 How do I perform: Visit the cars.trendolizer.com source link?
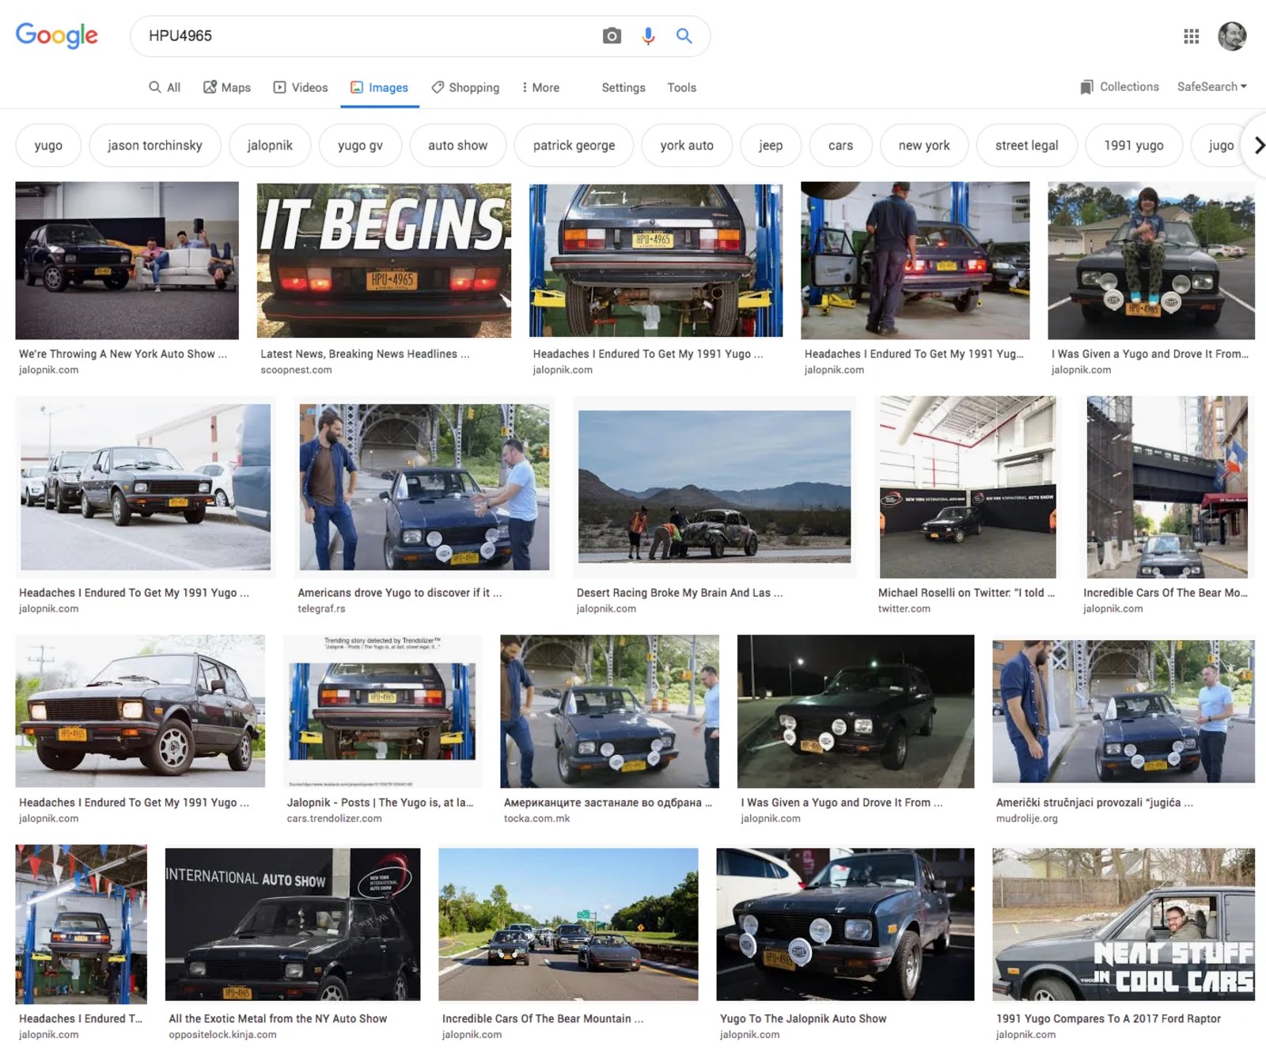[334, 818]
